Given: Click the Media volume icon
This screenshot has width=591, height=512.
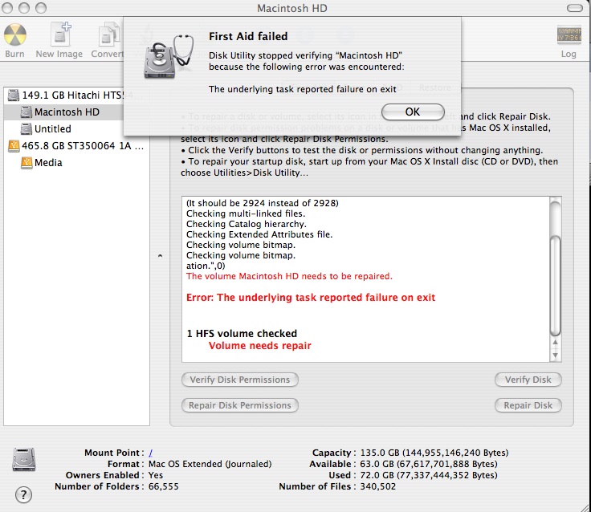Looking at the screenshot, I should click(x=26, y=163).
